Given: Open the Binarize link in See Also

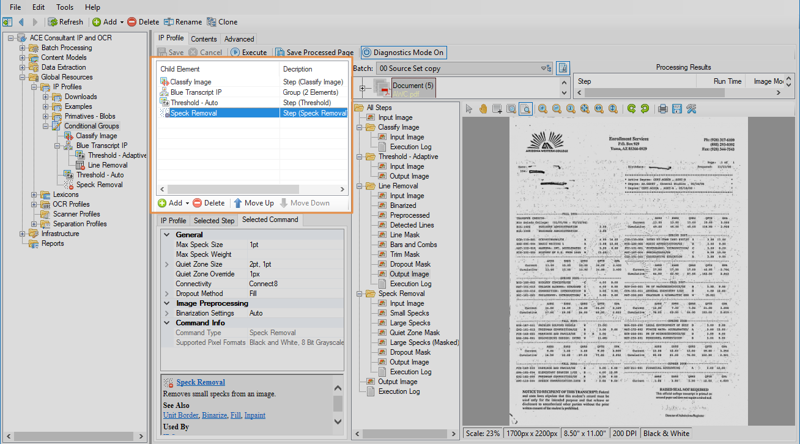Looking at the screenshot, I should click(x=214, y=415).
